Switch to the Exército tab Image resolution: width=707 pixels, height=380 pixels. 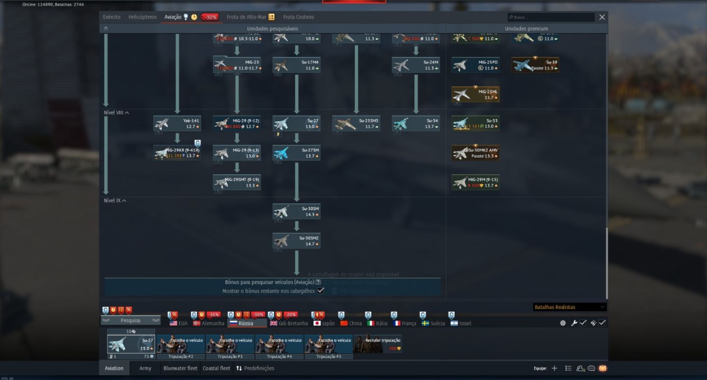coord(111,17)
